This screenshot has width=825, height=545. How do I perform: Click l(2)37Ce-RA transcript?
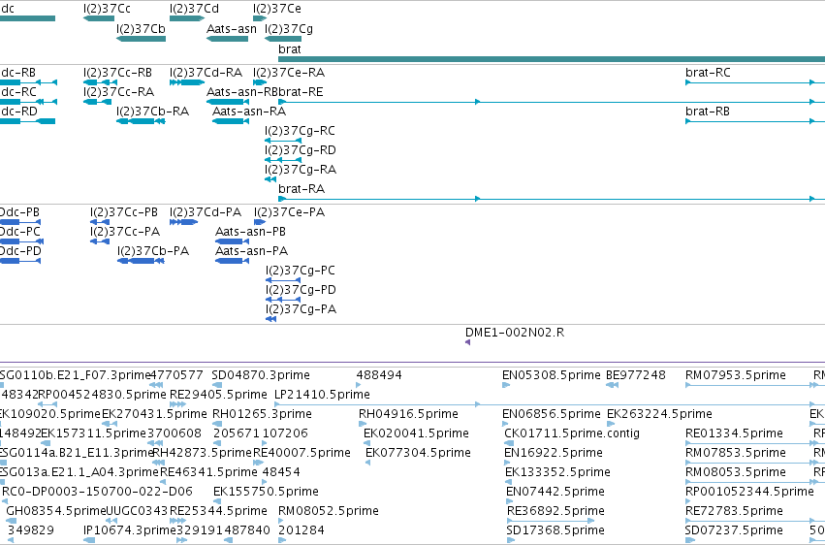[260, 82]
